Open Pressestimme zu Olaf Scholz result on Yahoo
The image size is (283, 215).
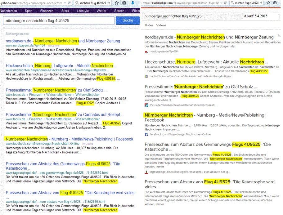pyautogui.click(x=56, y=90)
